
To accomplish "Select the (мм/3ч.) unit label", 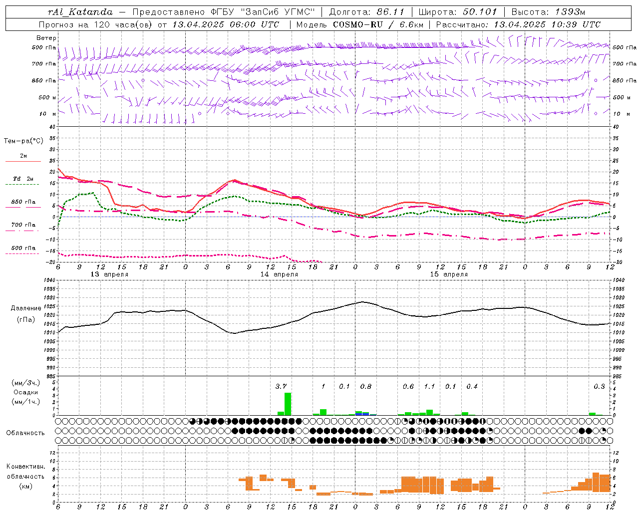I will [26, 383].
